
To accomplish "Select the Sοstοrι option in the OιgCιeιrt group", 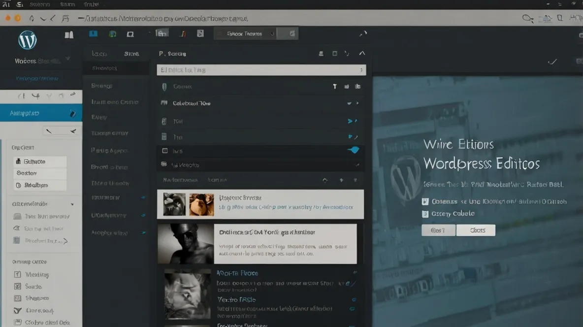I will pos(40,173).
